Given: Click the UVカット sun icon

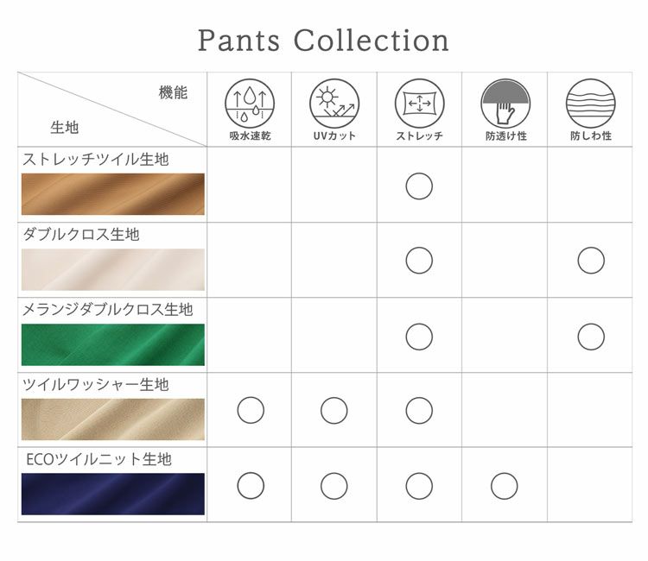Looking at the screenshot, I should coord(334,104).
